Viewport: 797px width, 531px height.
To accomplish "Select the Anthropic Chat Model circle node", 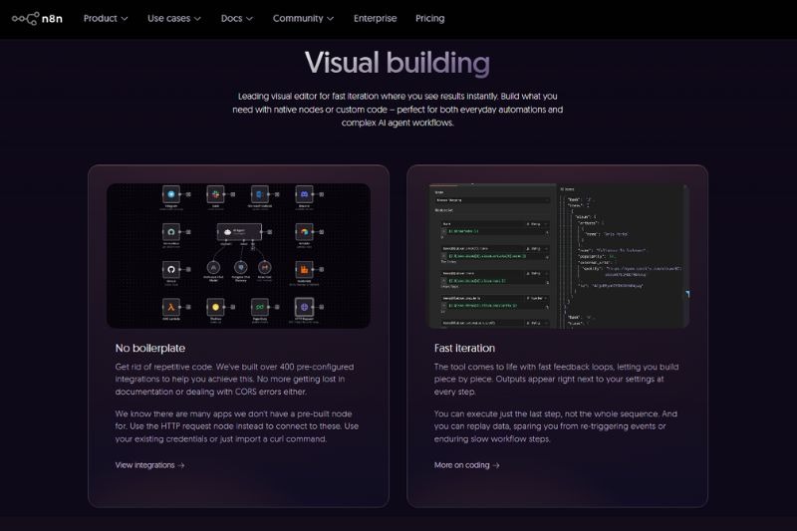I will coord(213,267).
